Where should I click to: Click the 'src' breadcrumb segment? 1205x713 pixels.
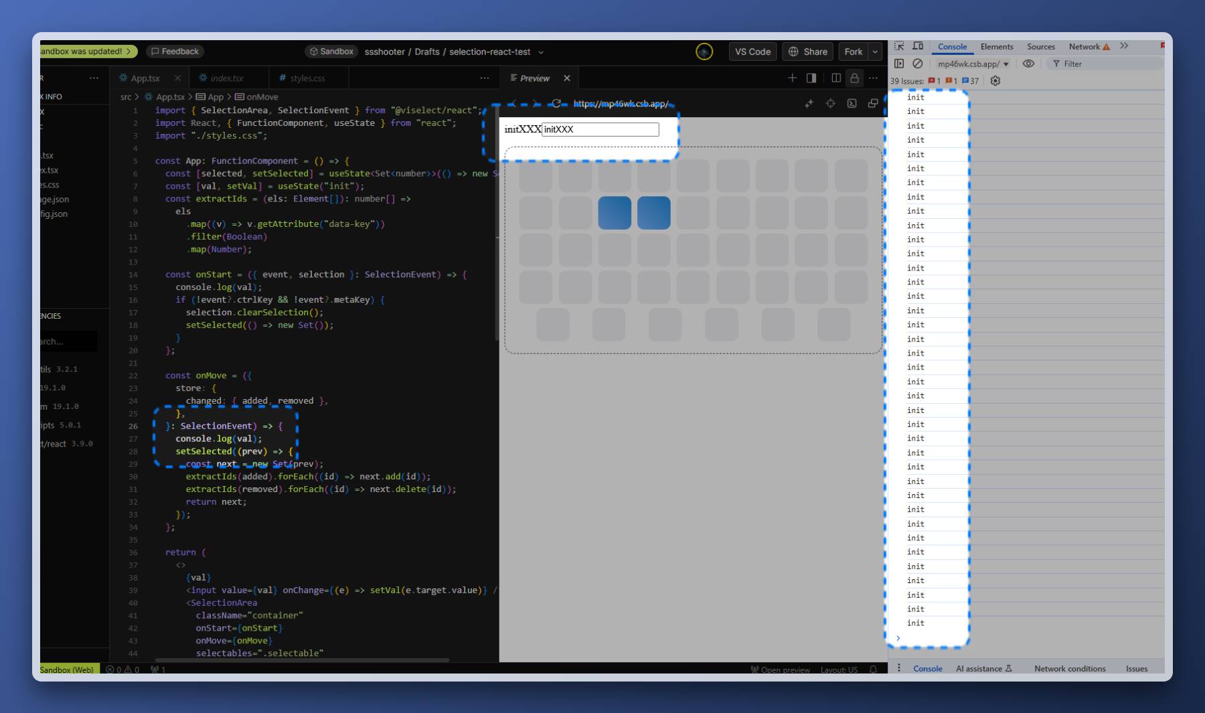pyautogui.click(x=126, y=97)
